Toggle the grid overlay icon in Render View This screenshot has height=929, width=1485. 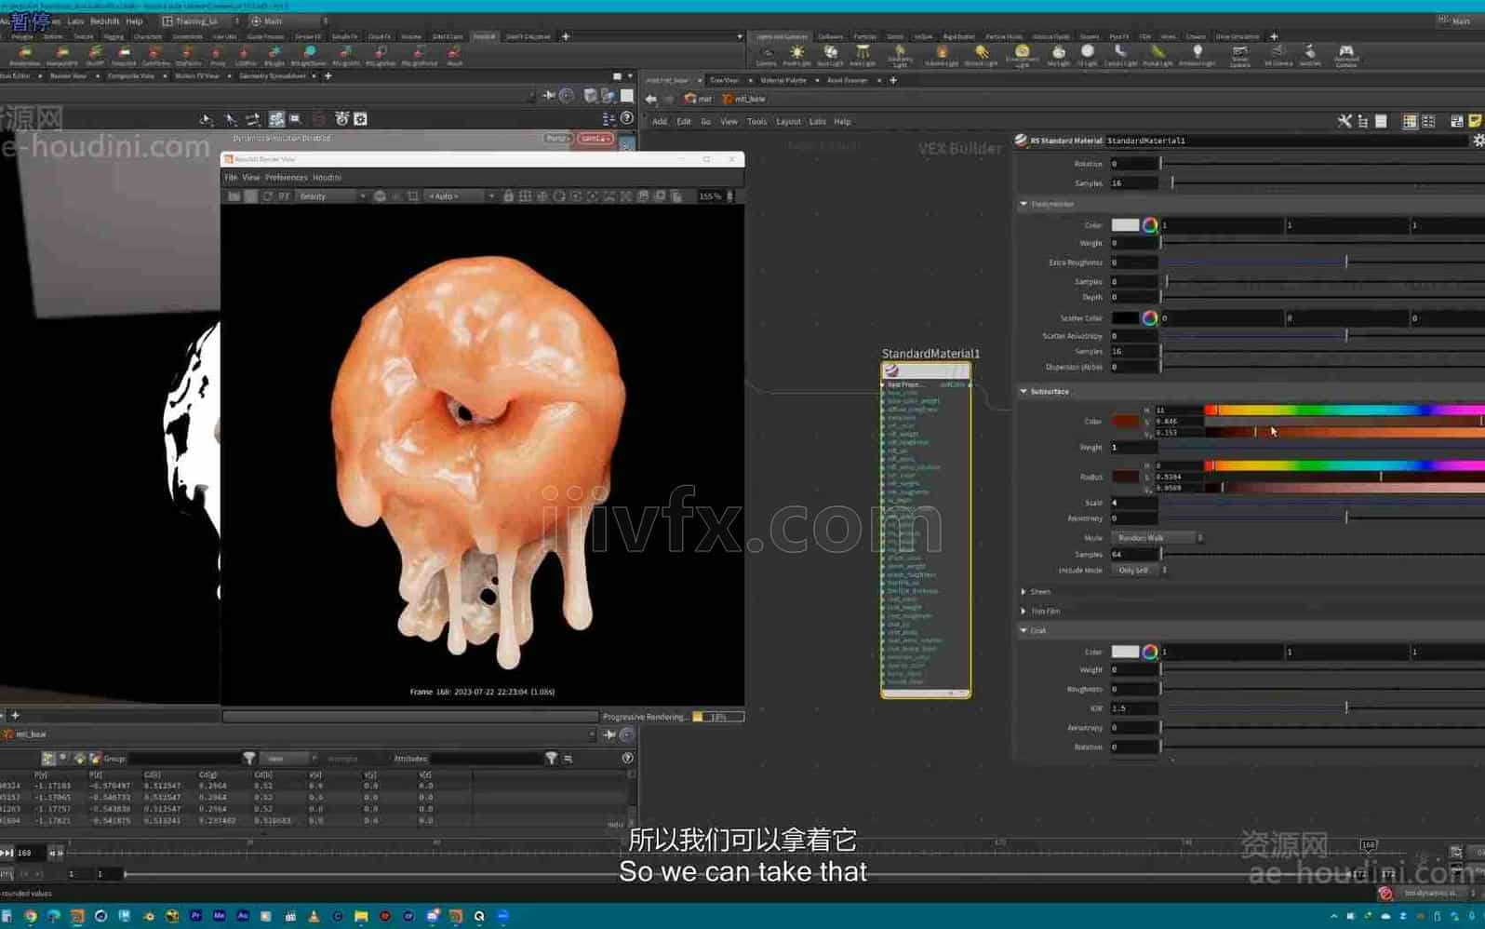(x=526, y=196)
